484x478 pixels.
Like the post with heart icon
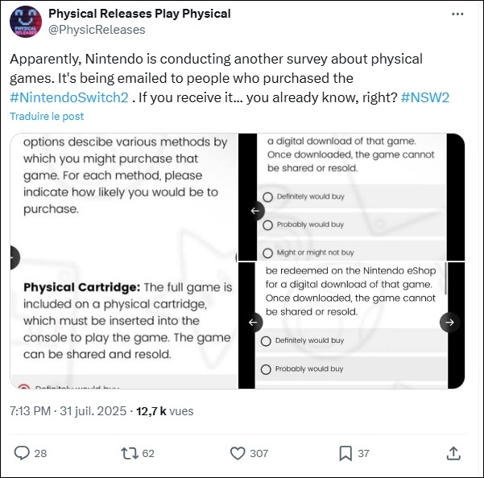pyautogui.click(x=238, y=453)
